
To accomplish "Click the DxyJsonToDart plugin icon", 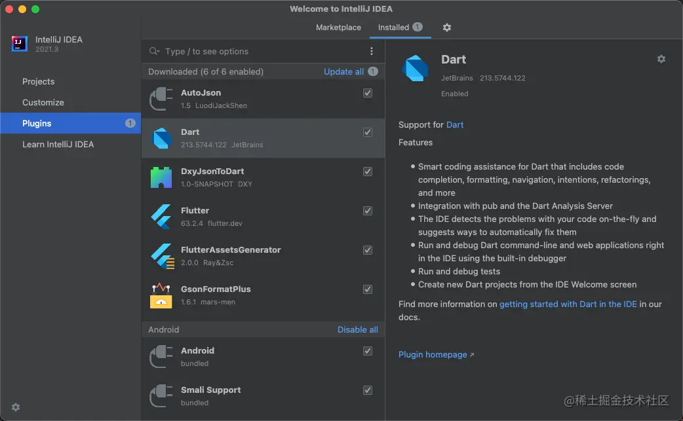I will [x=161, y=177].
